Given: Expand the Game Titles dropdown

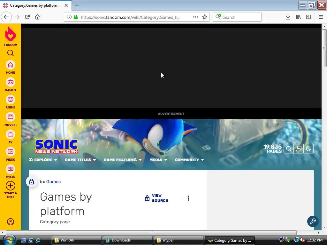Looking at the screenshot, I should 80,160.
